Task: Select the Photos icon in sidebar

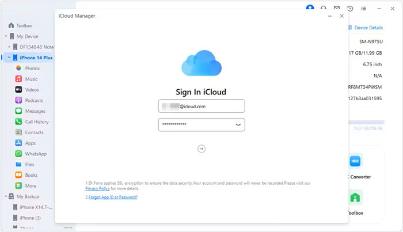Action: pos(18,68)
